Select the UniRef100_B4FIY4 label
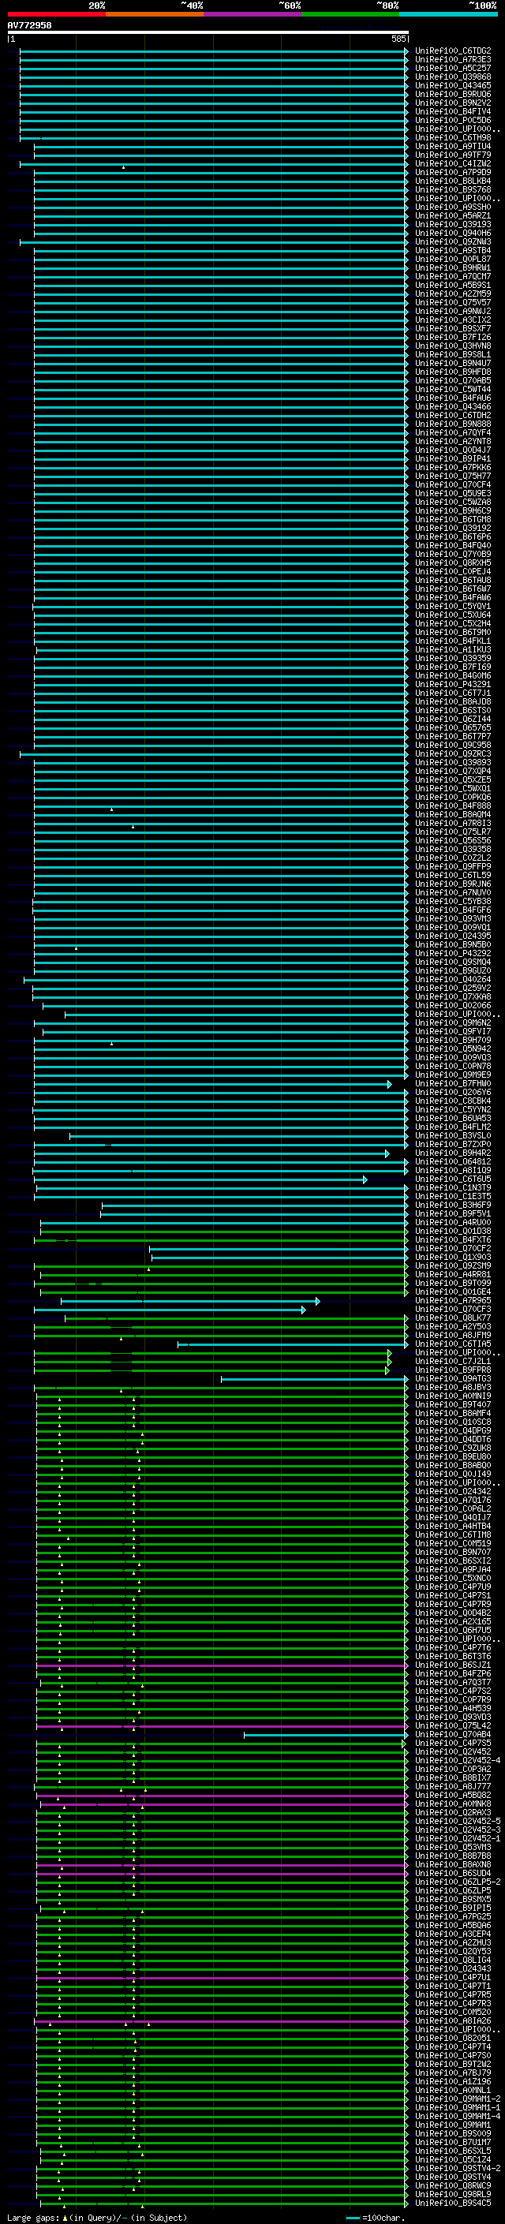 click(x=452, y=111)
